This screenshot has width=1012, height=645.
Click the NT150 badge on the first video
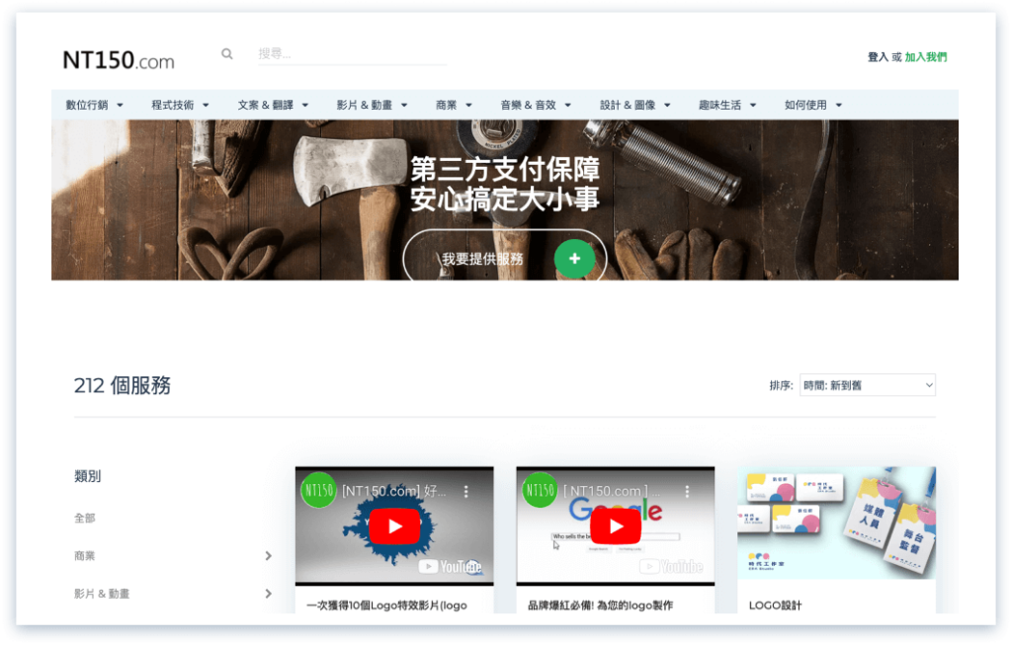click(317, 489)
